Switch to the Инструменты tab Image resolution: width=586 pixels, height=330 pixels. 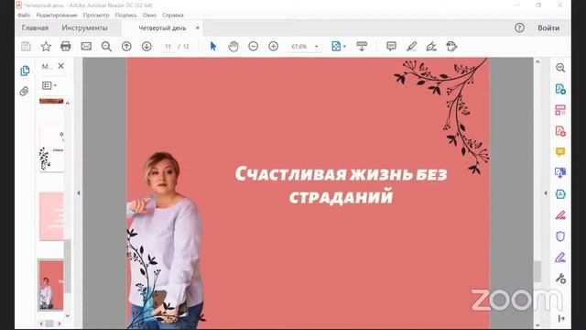tap(84, 28)
